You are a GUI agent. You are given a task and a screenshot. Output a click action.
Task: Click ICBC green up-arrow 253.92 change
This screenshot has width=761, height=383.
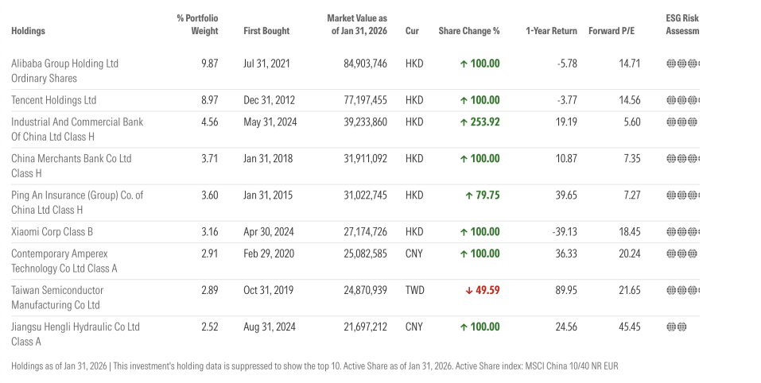(480, 122)
